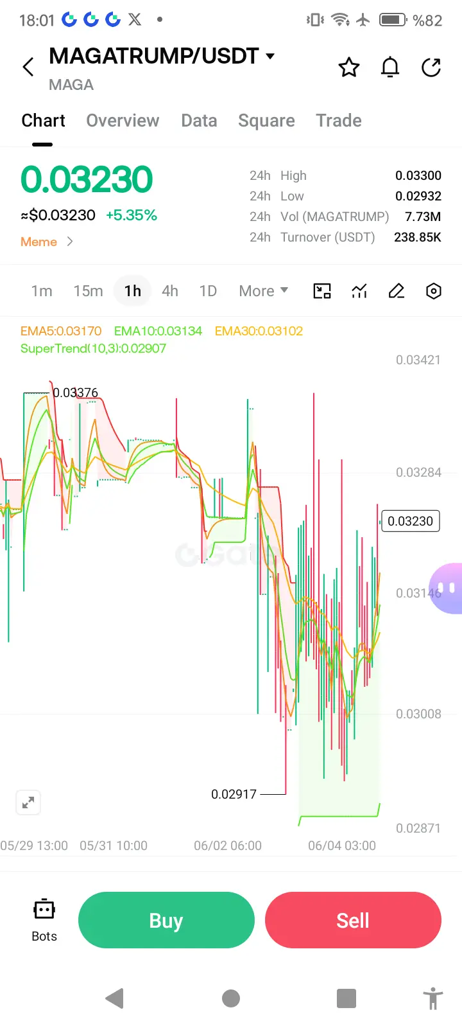Tap the X app notification icon
462x1028 pixels.
point(135,20)
